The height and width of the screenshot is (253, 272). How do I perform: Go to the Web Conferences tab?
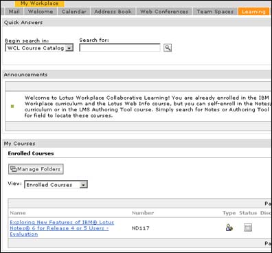(164, 12)
